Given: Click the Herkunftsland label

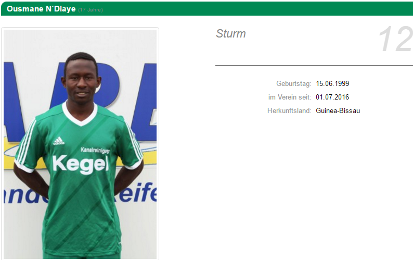Looking at the screenshot, I should tap(289, 110).
